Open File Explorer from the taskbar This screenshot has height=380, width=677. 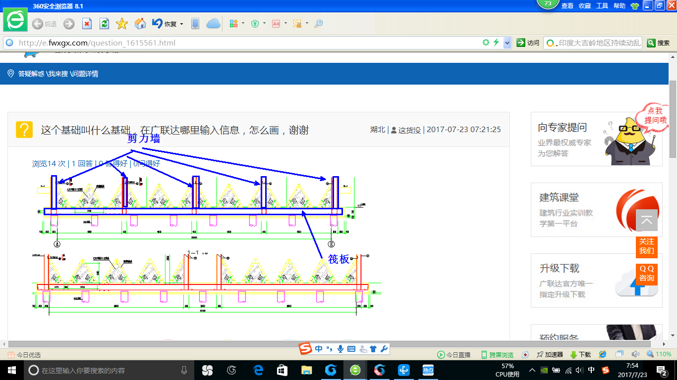[x=307, y=370]
